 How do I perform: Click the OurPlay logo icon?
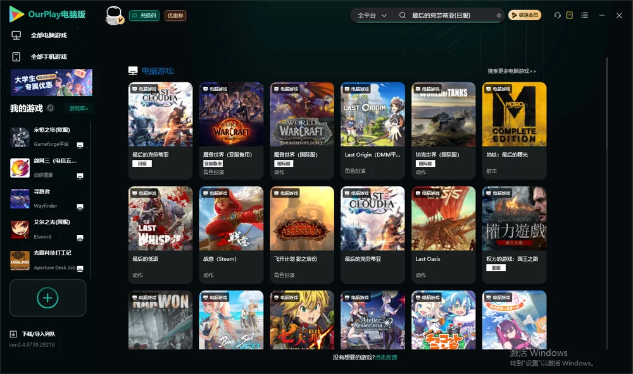click(16, 14)
